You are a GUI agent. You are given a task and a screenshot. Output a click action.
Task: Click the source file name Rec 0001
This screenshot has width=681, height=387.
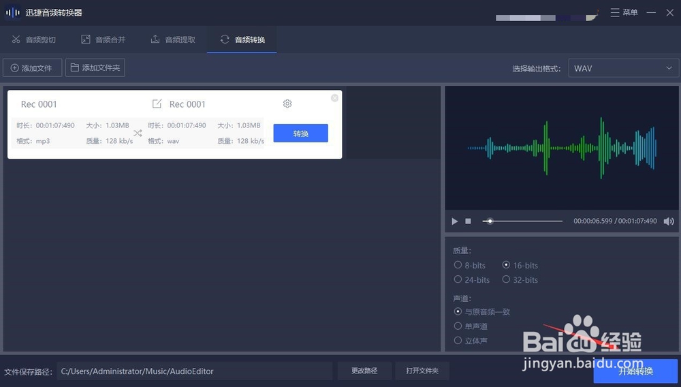point(39,104)
